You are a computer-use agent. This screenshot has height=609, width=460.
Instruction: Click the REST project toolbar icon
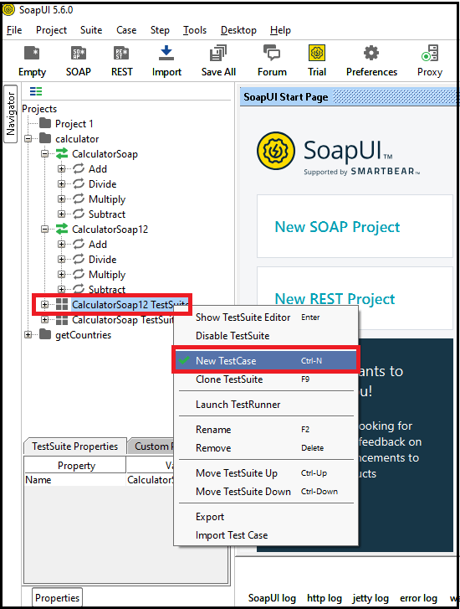(x=121, y=54)
